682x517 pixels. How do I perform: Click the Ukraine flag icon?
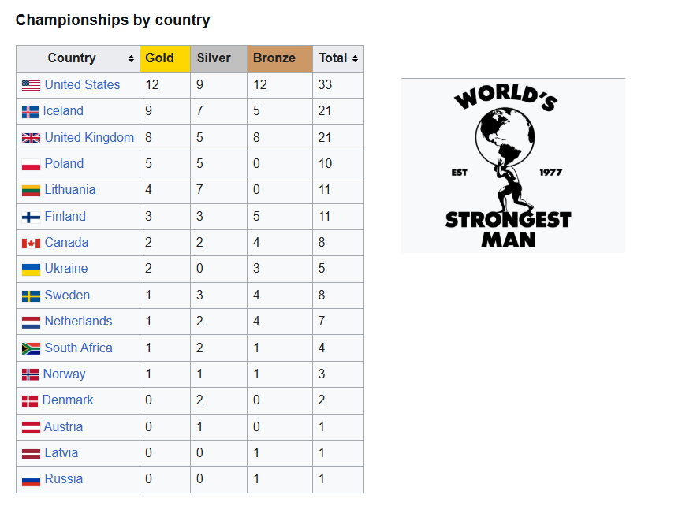(31, 270)
